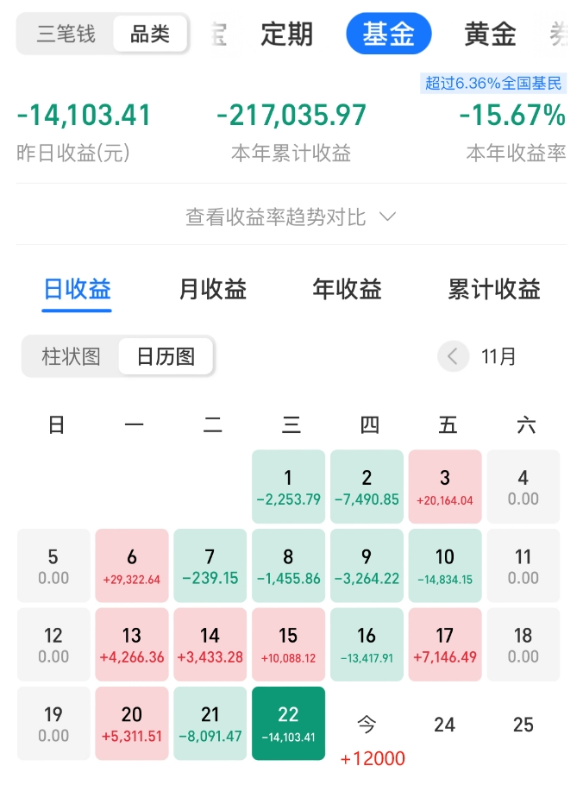Select calendar day 3 with +20,164.04
Viewport: 583px width, 791px height.
[445, 487]
